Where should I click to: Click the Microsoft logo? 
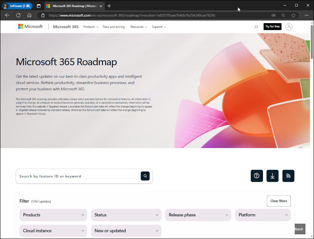point(30,26)
